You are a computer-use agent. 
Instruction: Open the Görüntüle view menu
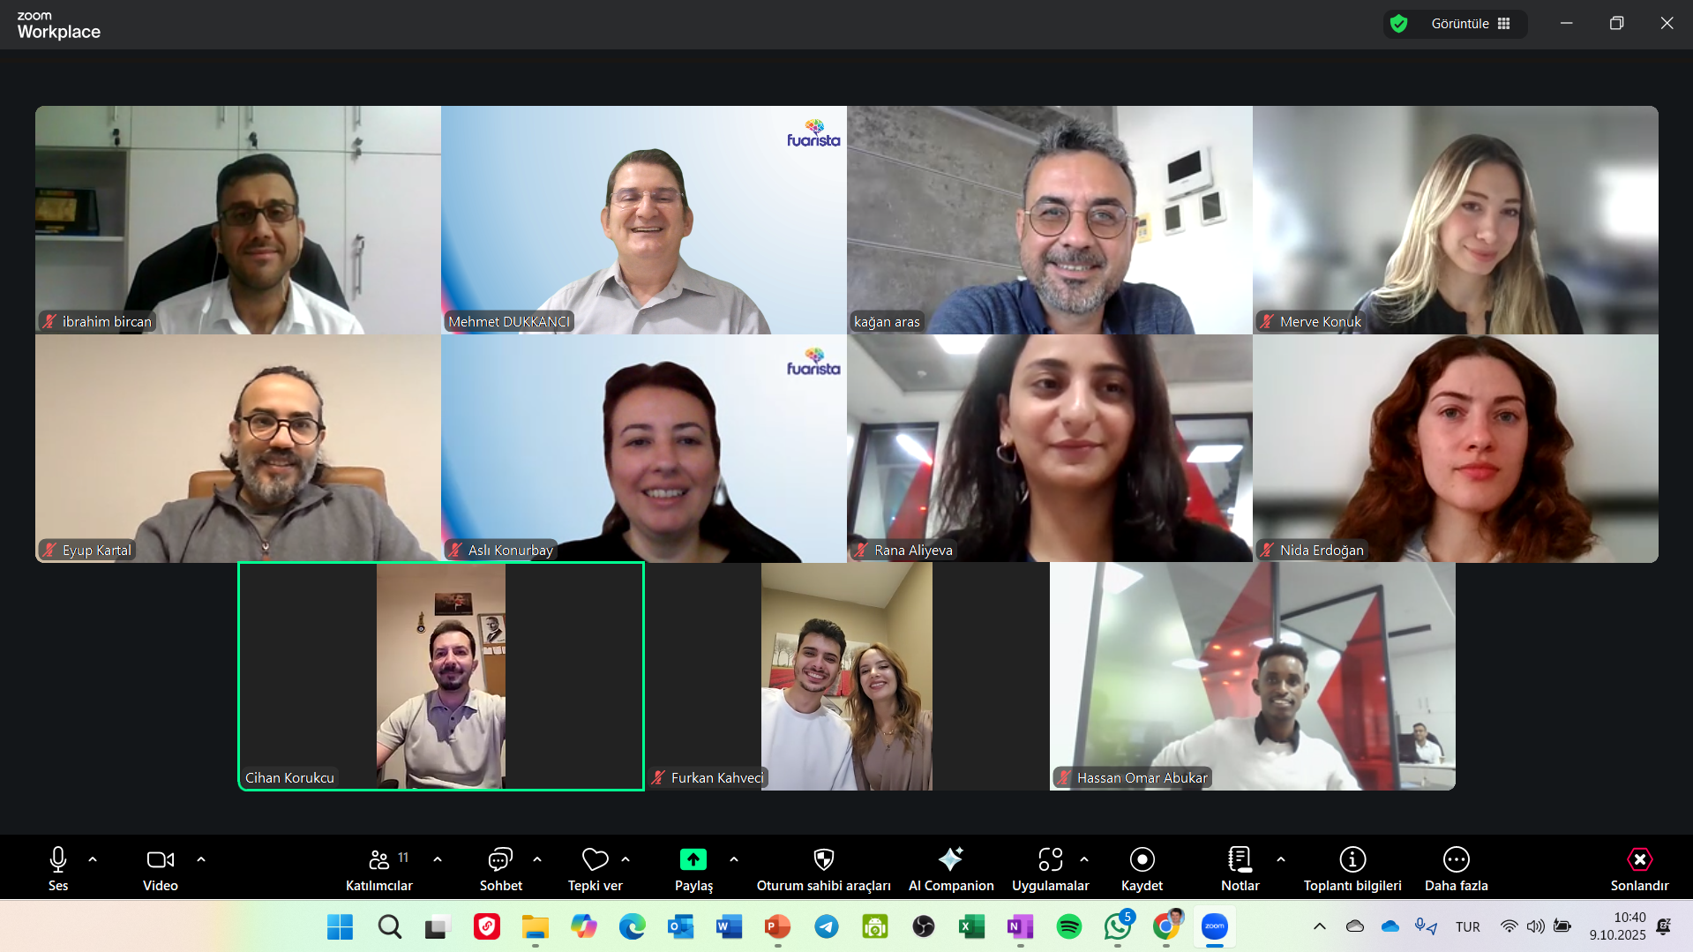coord(1469,24)
